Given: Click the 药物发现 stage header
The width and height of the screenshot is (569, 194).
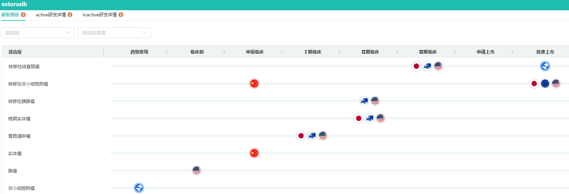Looking at the screenshot, I should [x=139, y=52].
